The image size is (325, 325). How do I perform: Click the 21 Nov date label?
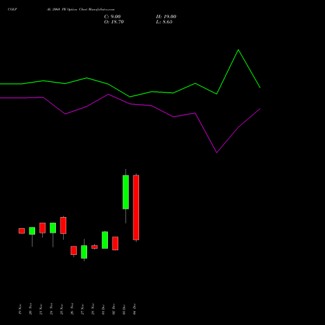(41, 309)
